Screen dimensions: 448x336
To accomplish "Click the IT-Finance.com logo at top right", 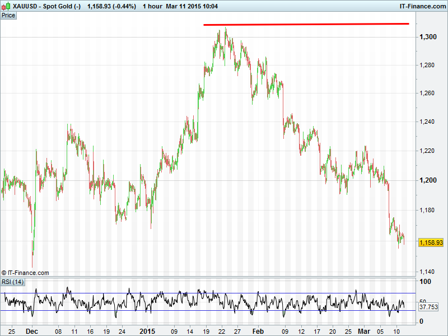I will [421, 6].
